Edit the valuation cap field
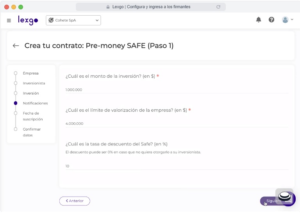The width and height of the screenshot is (300, 213). coord(177,124)
